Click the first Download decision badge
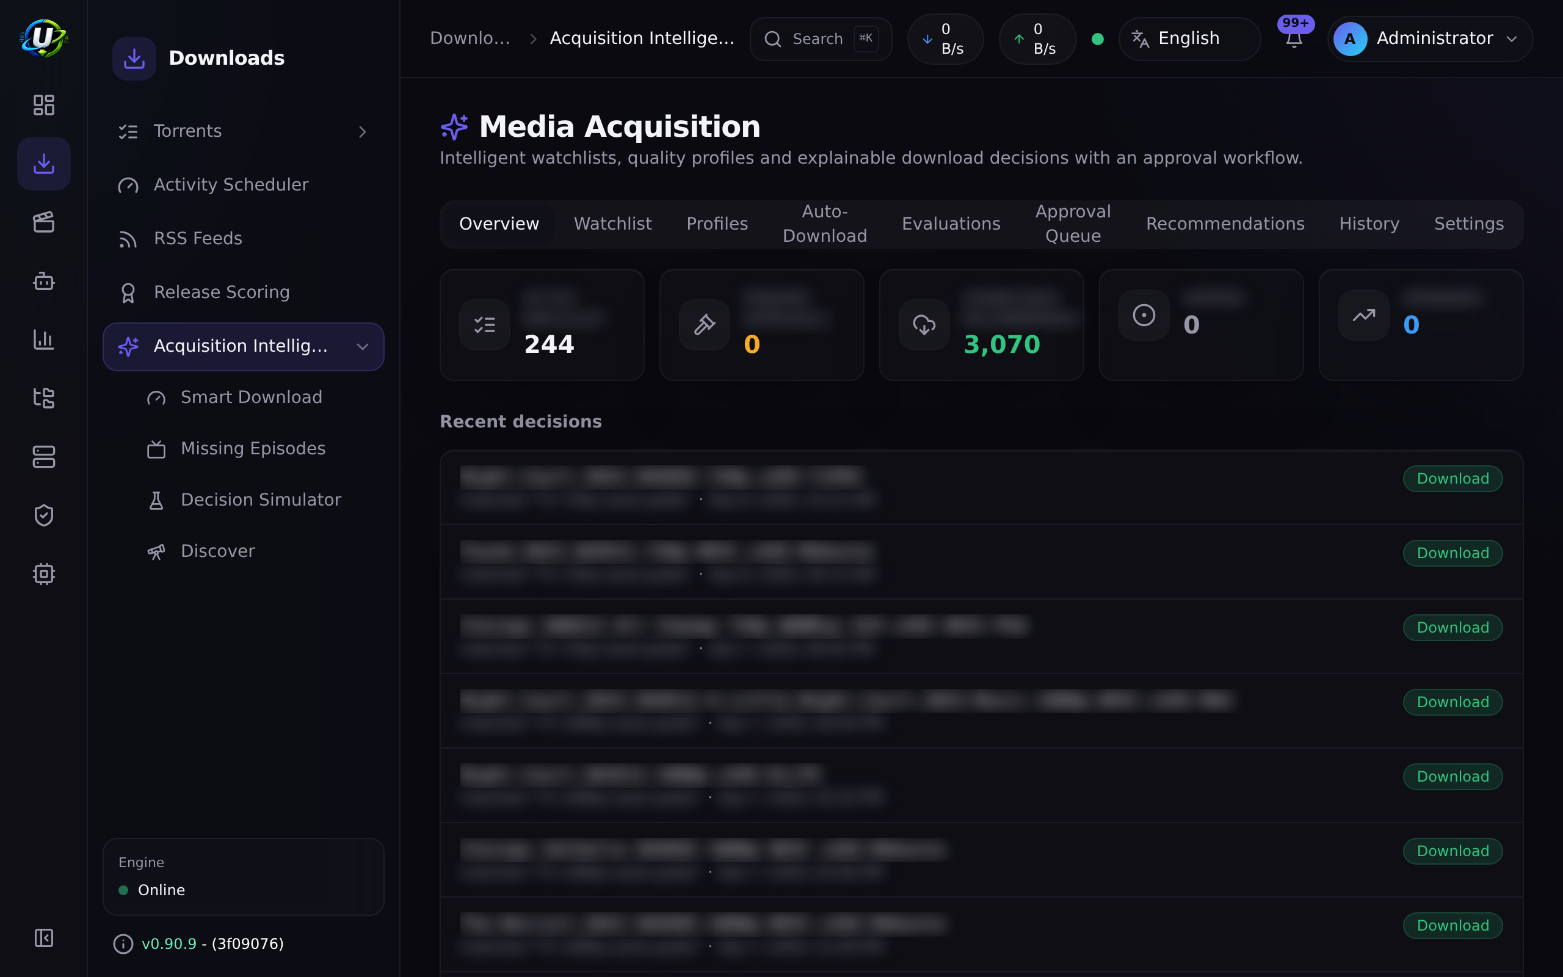 (1452, 479)
